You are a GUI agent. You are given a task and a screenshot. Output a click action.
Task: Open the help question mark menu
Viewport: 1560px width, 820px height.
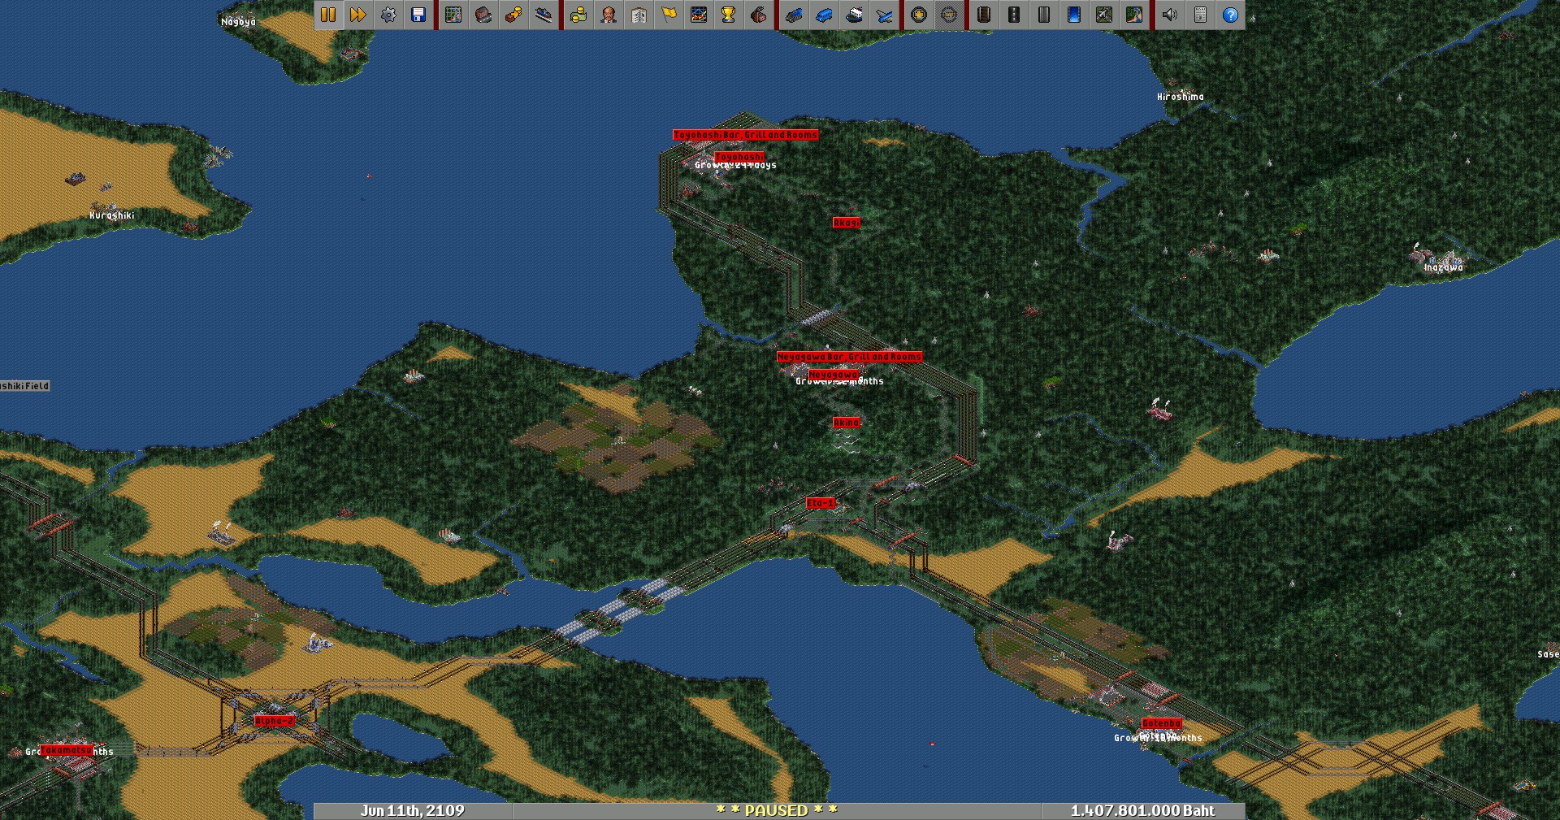coord(1230,15)
